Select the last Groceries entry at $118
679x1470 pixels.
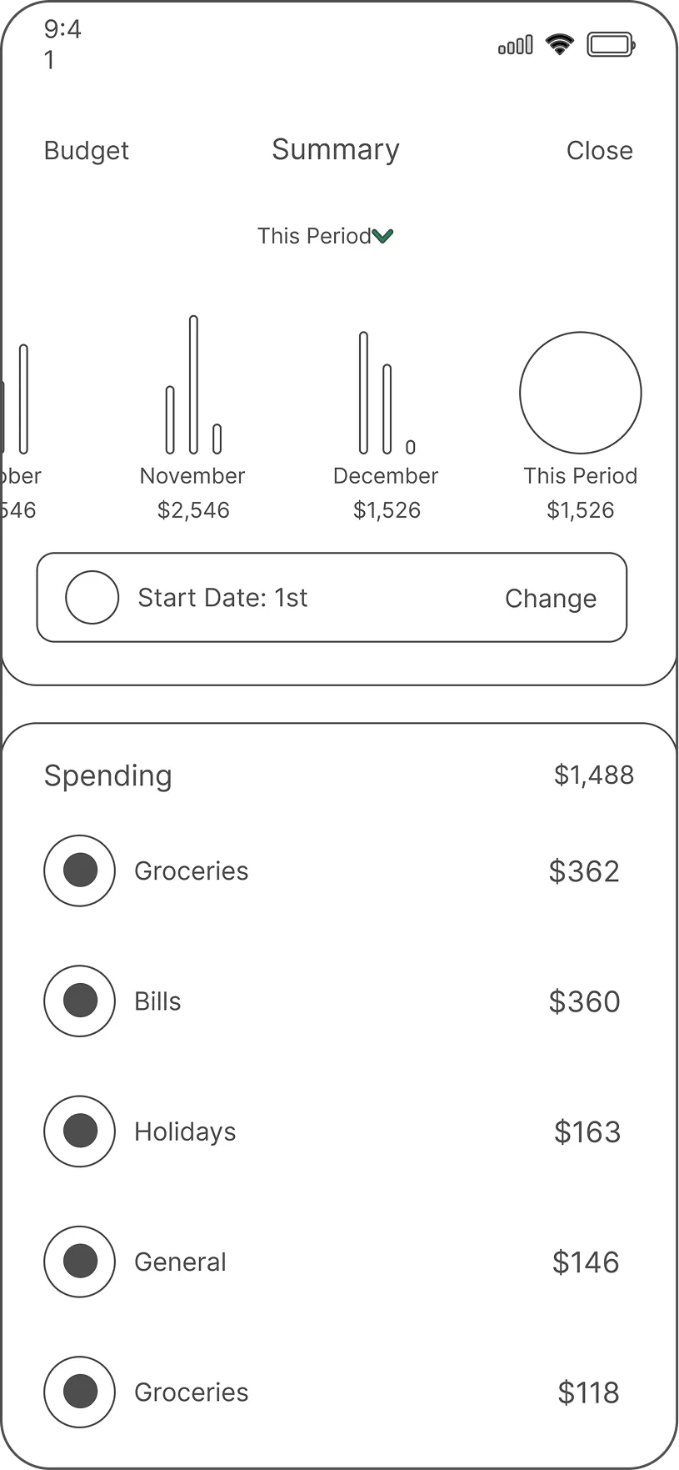click(192, 1392)
